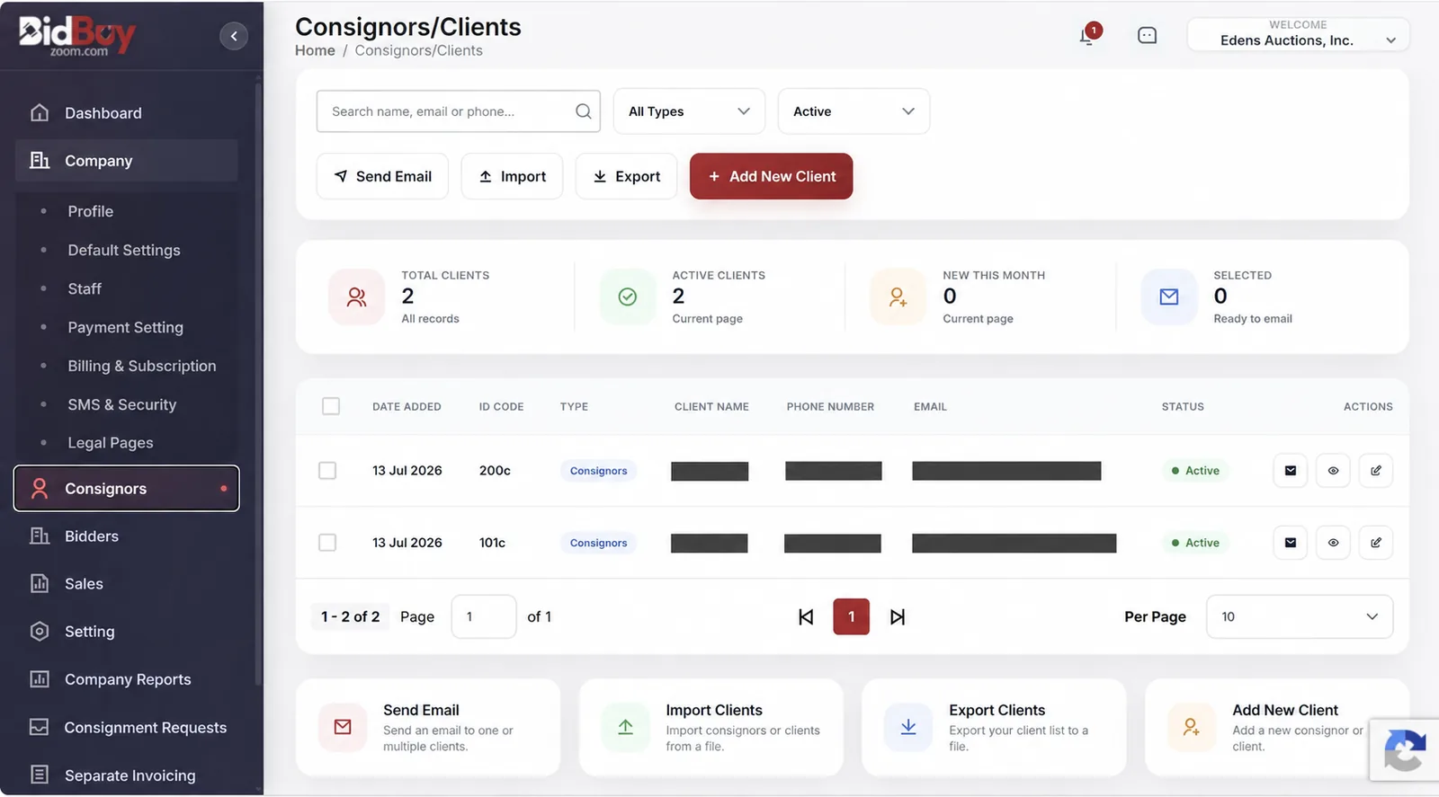Viewport: 1439px width, 797px height.
Task: Email the client with ID 200c
Action: [1290, 471]
